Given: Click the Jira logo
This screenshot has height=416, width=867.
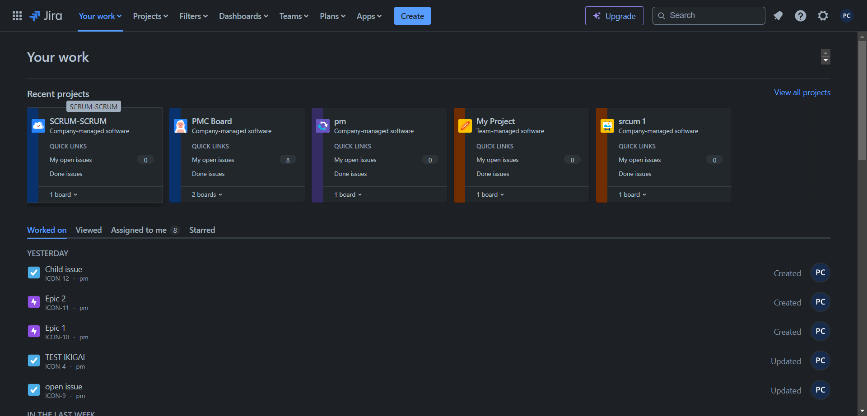Looking at the screenshot, I should click(x=46, y=16).
